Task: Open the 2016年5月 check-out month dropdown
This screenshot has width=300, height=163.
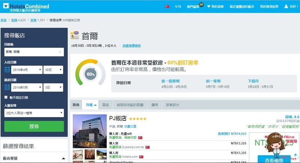Action: point(27,87)
